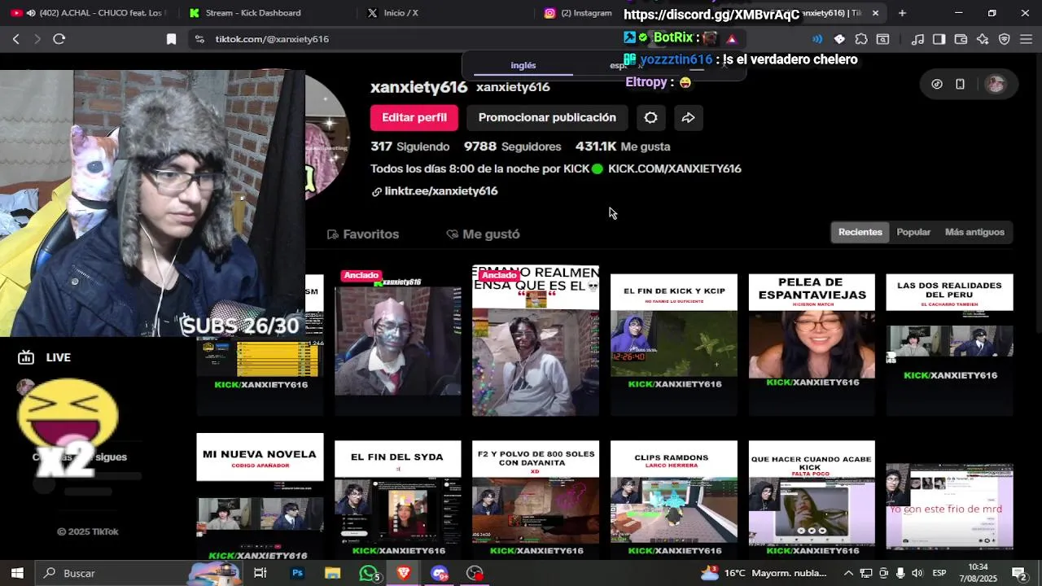Open a new browser tab

pyautogui.click(x=902, y=13)
